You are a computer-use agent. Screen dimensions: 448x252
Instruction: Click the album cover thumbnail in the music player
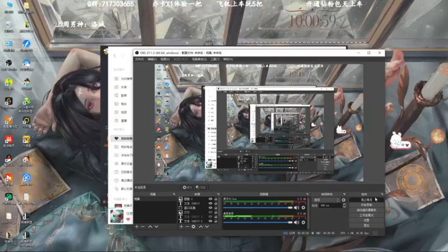117,216
